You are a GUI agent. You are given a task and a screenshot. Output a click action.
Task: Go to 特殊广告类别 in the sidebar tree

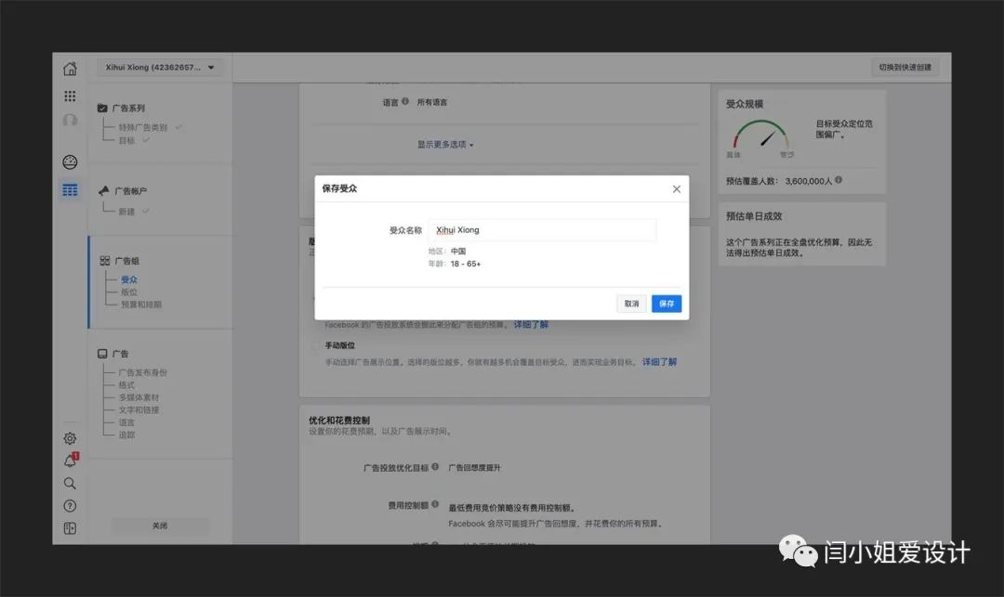pyautogui.click(x=143, y=127)
